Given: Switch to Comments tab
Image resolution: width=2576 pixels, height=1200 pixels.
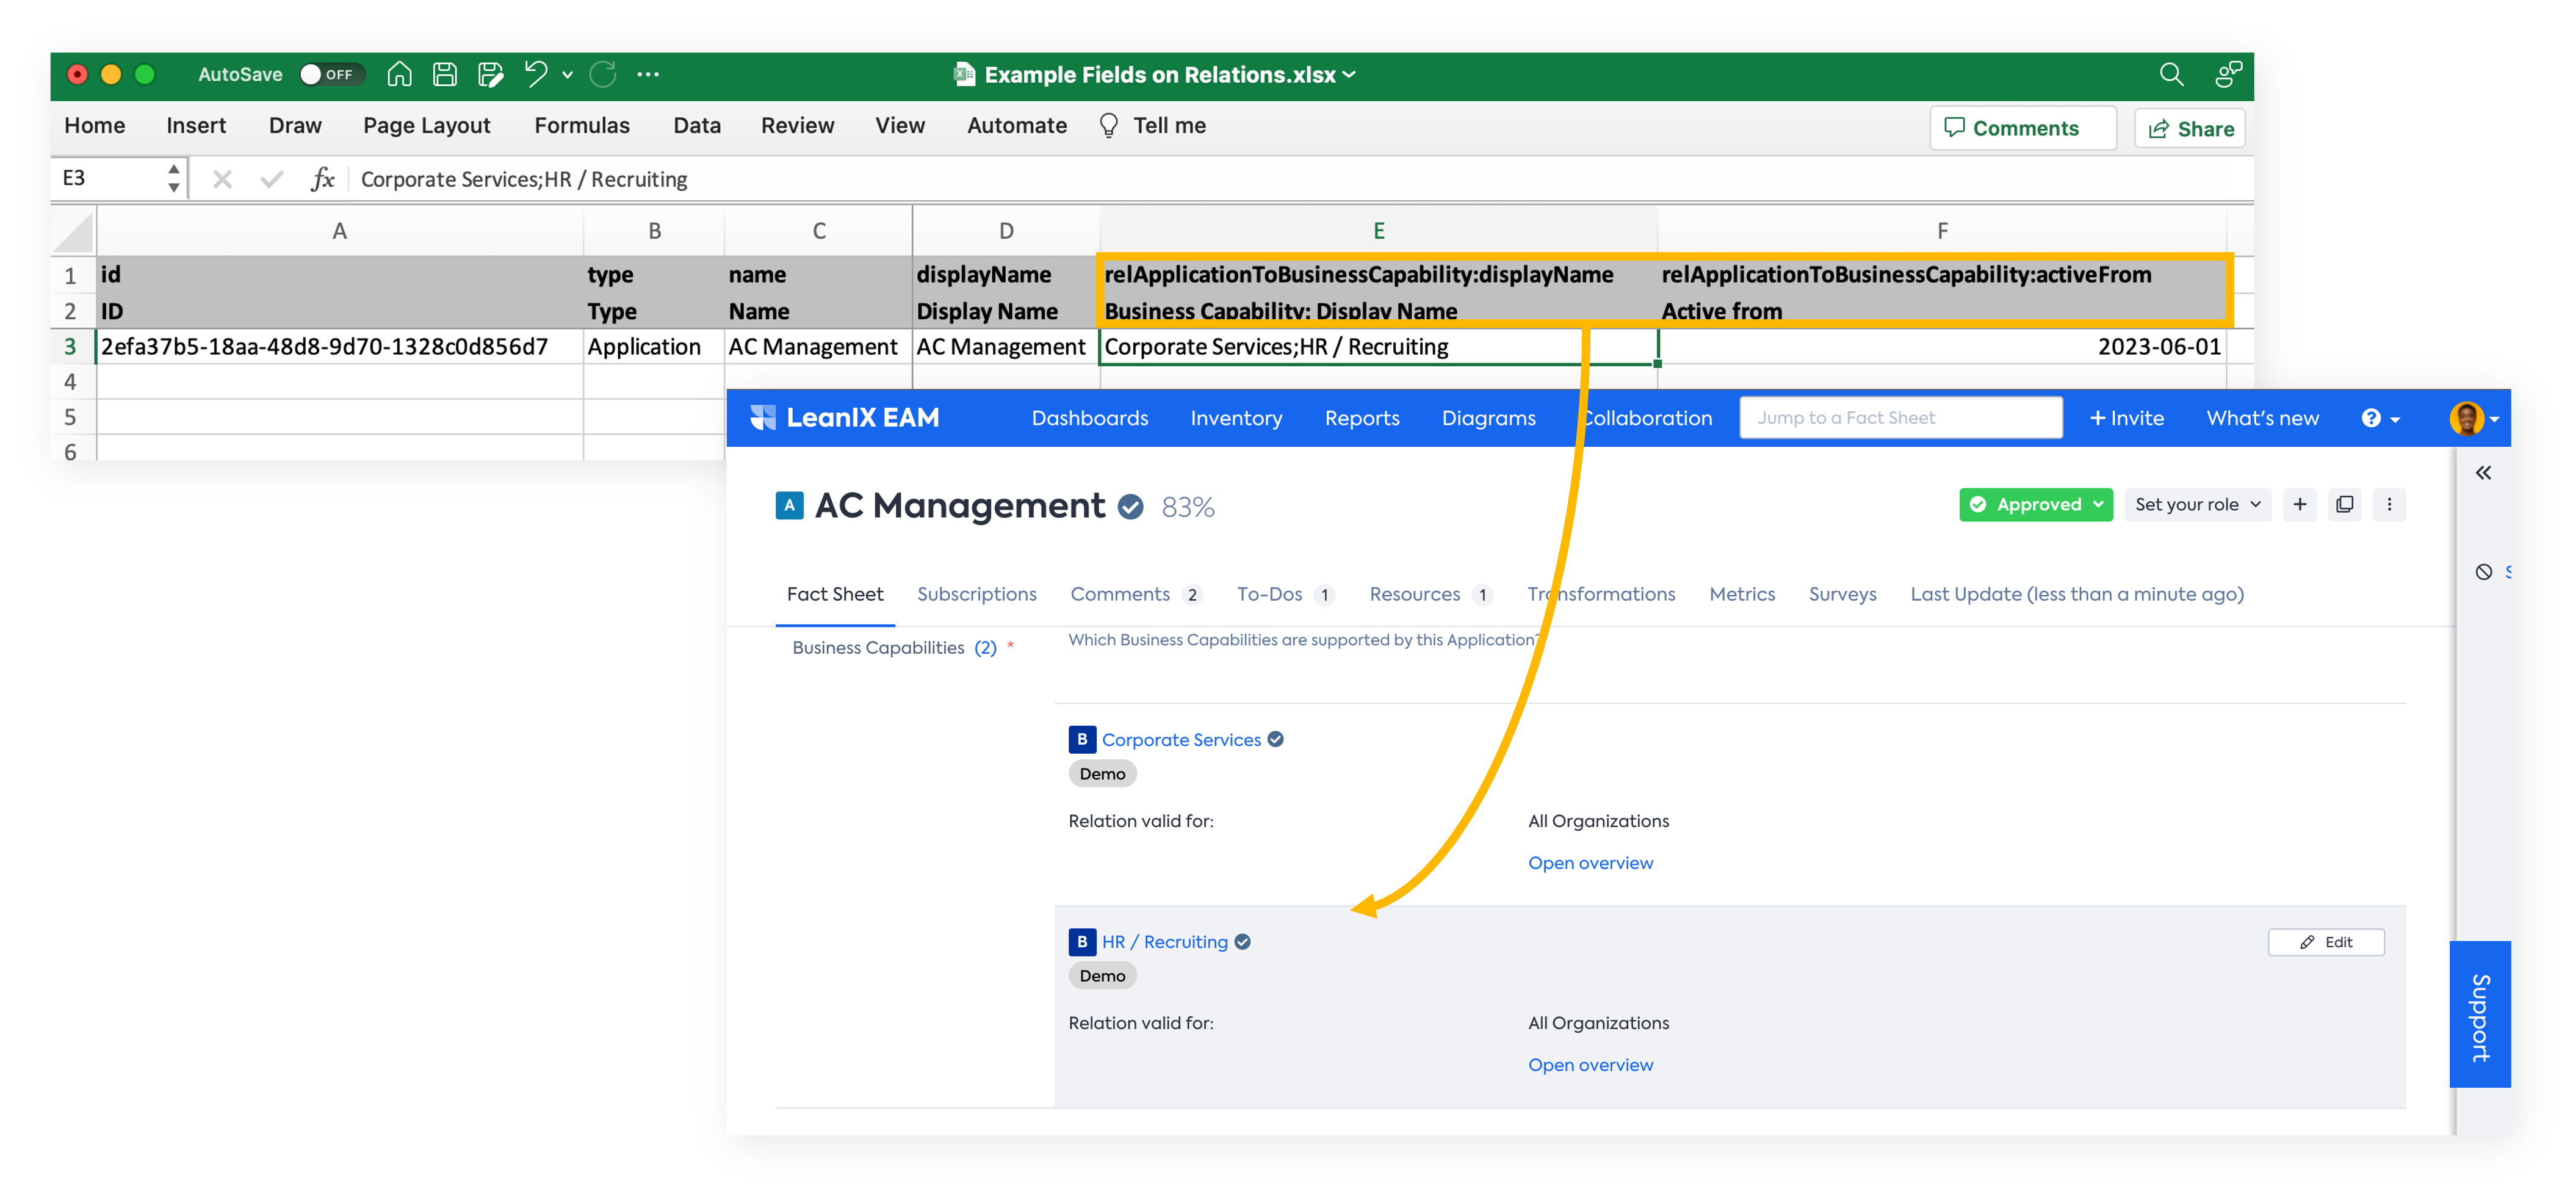Looking at the screenshot, I should tap(1135, 595).
